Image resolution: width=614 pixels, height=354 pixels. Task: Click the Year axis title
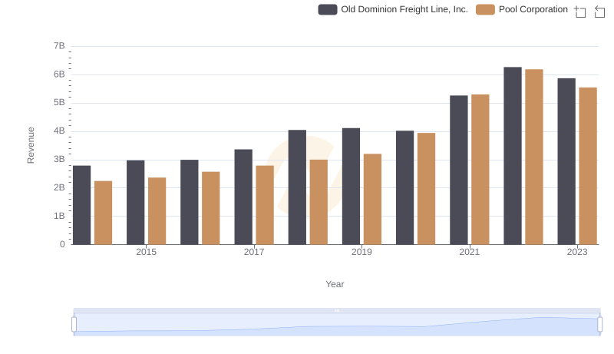[x=335, y=284]
